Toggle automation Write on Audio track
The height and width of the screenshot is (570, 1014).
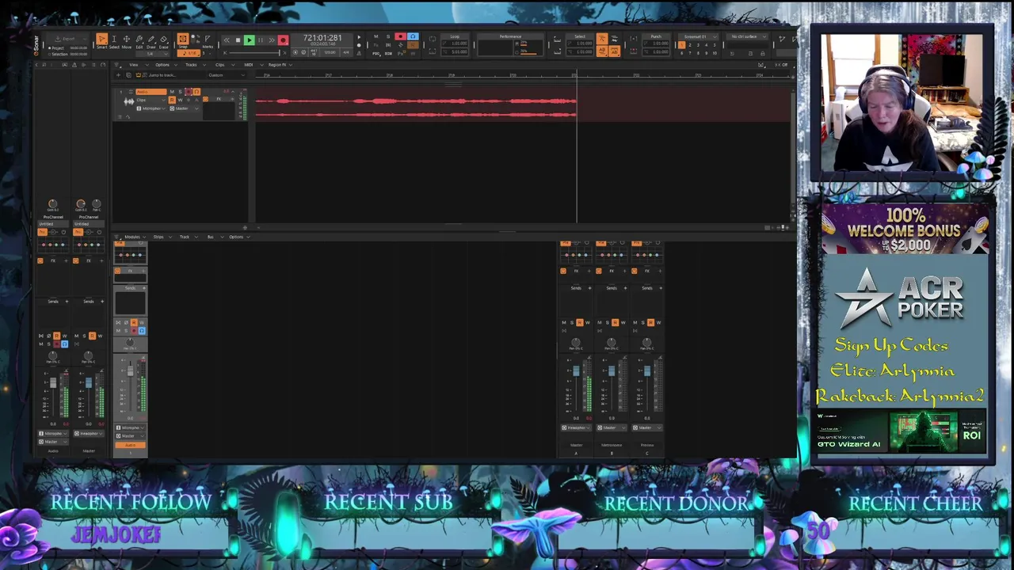[180, 100]
